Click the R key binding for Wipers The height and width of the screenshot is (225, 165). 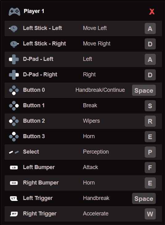(x=150, y=121)
